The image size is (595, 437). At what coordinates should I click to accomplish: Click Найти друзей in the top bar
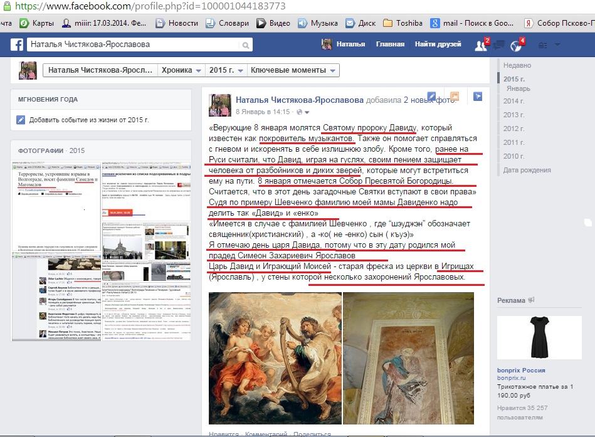(438, 45)
